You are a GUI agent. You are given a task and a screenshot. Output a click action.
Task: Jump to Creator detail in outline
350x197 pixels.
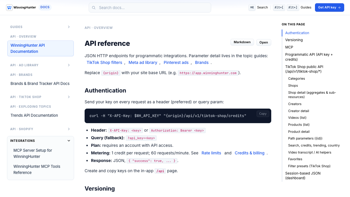coord(298,111)
